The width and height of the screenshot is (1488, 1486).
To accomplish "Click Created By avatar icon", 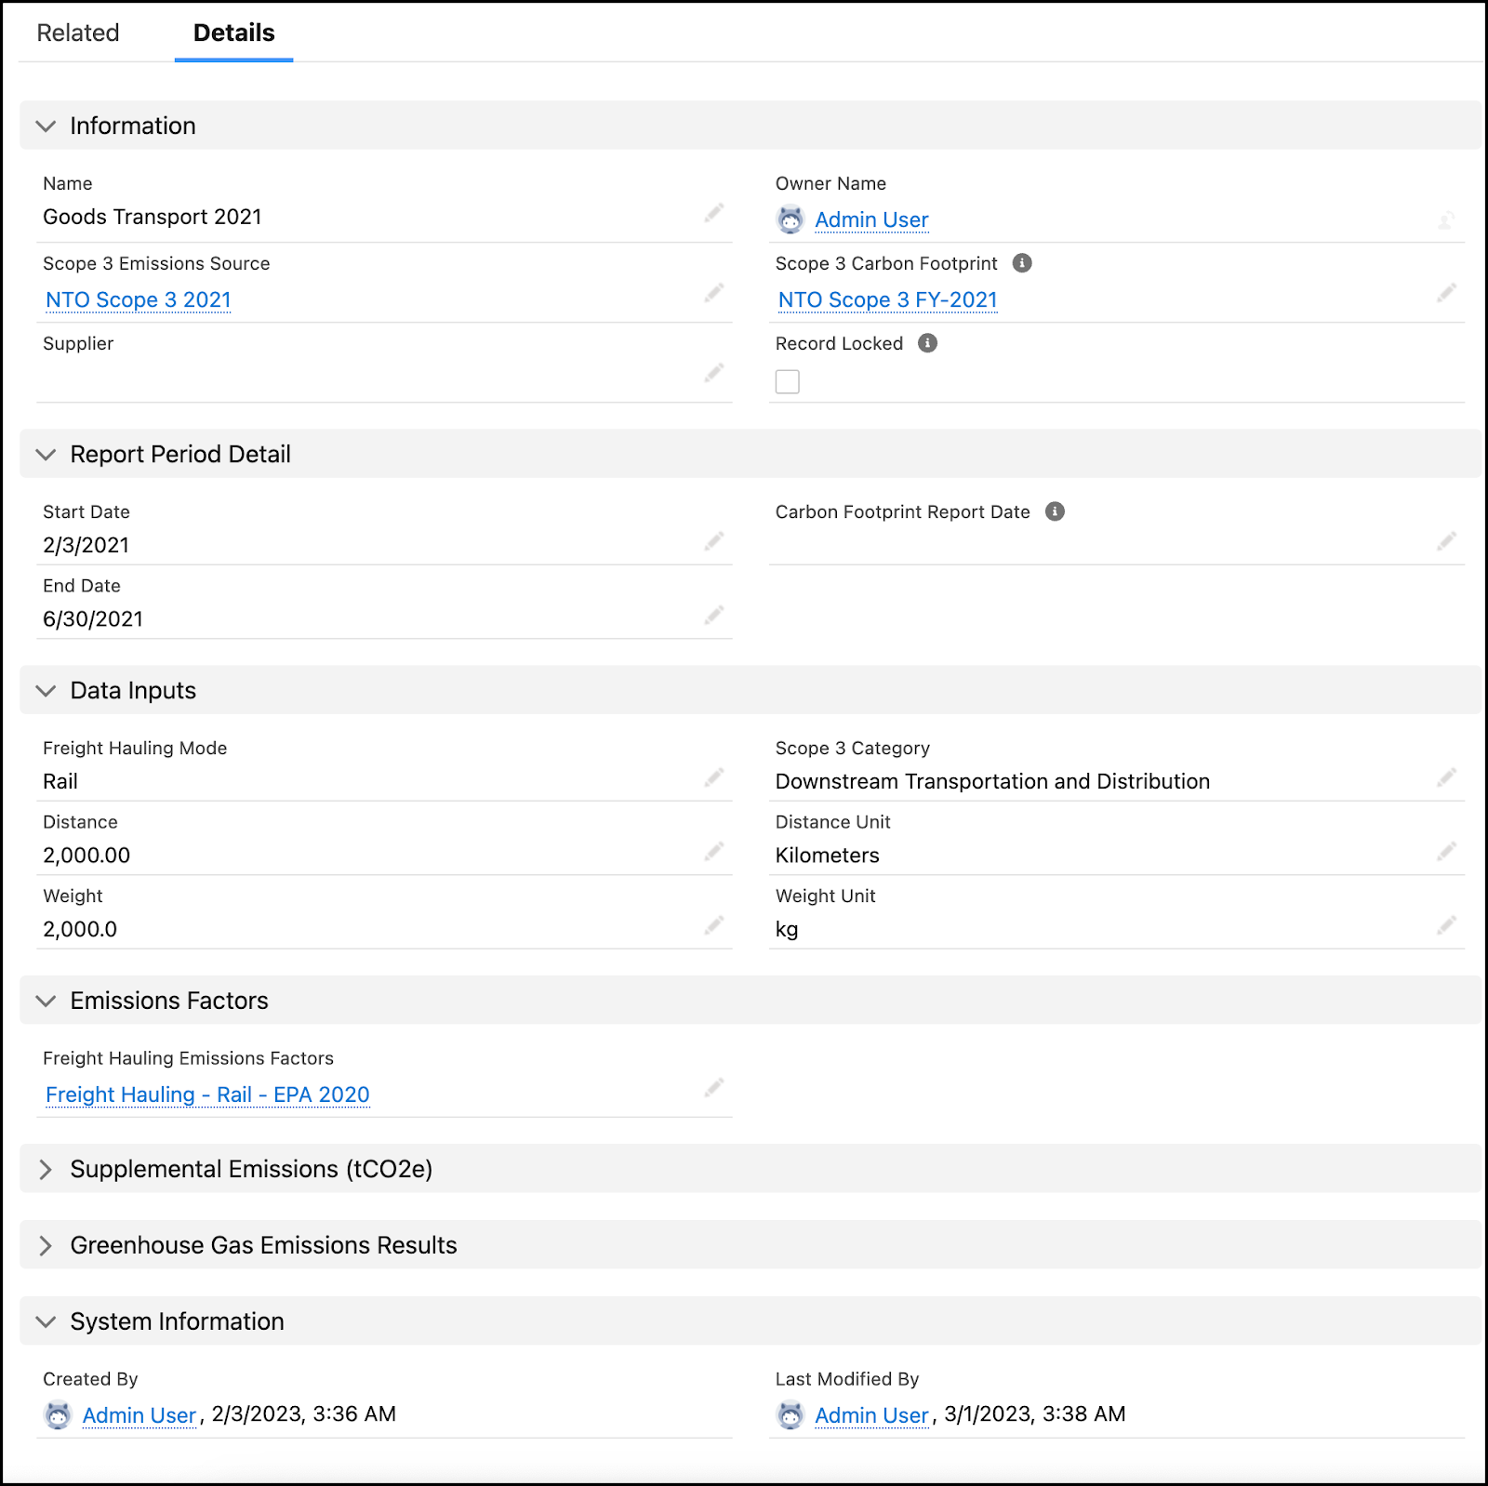I will 58,1415.
